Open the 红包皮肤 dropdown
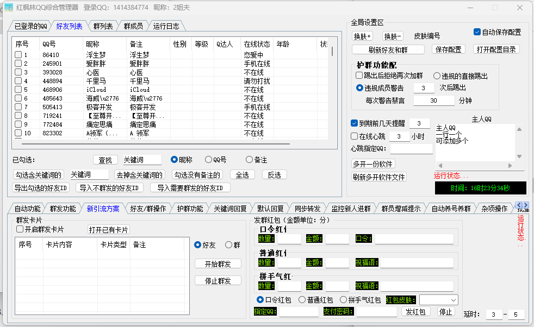Image resolution: width=534 pixels, height=327 pixels. tap(438, 300)
